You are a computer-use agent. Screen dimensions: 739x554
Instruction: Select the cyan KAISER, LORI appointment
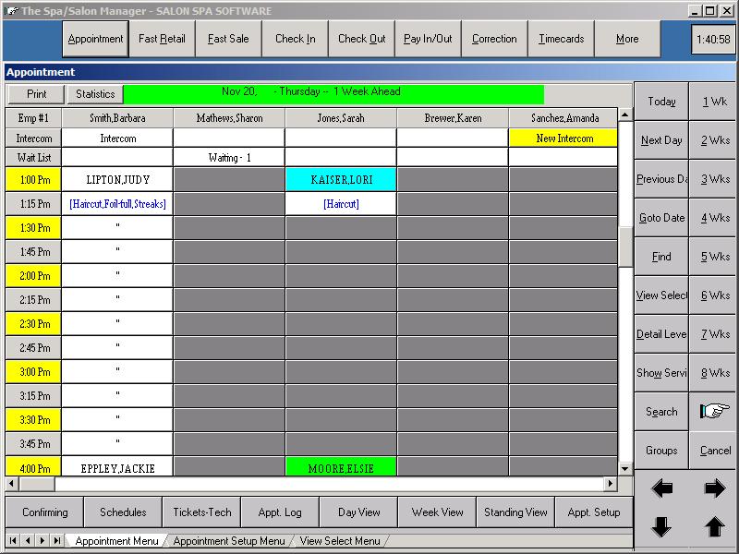(341, 180)
